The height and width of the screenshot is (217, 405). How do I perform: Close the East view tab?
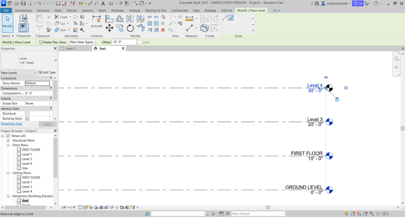[123, 49]
